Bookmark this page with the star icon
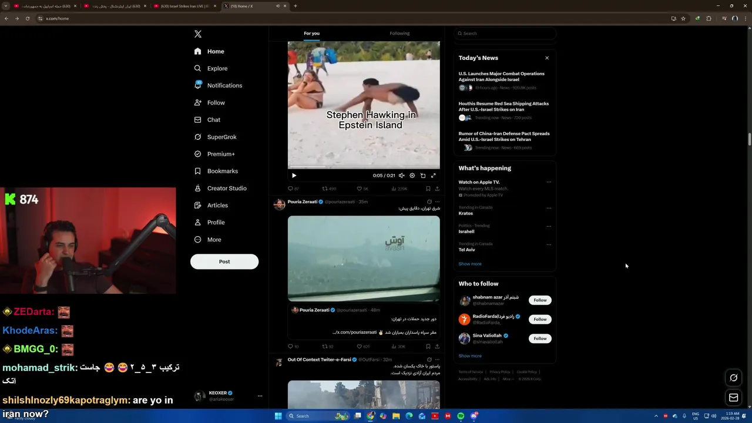 [683, 18]
